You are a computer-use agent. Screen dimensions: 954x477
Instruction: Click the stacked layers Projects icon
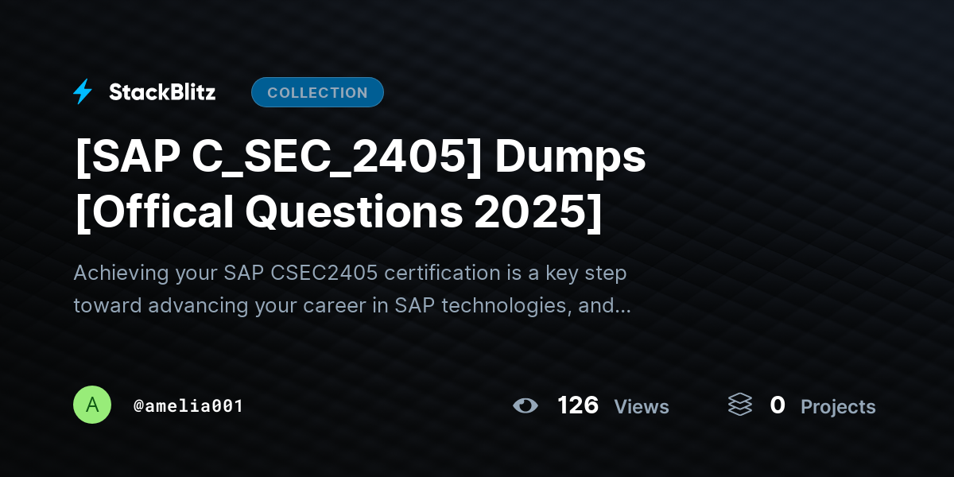coord(739,405)
